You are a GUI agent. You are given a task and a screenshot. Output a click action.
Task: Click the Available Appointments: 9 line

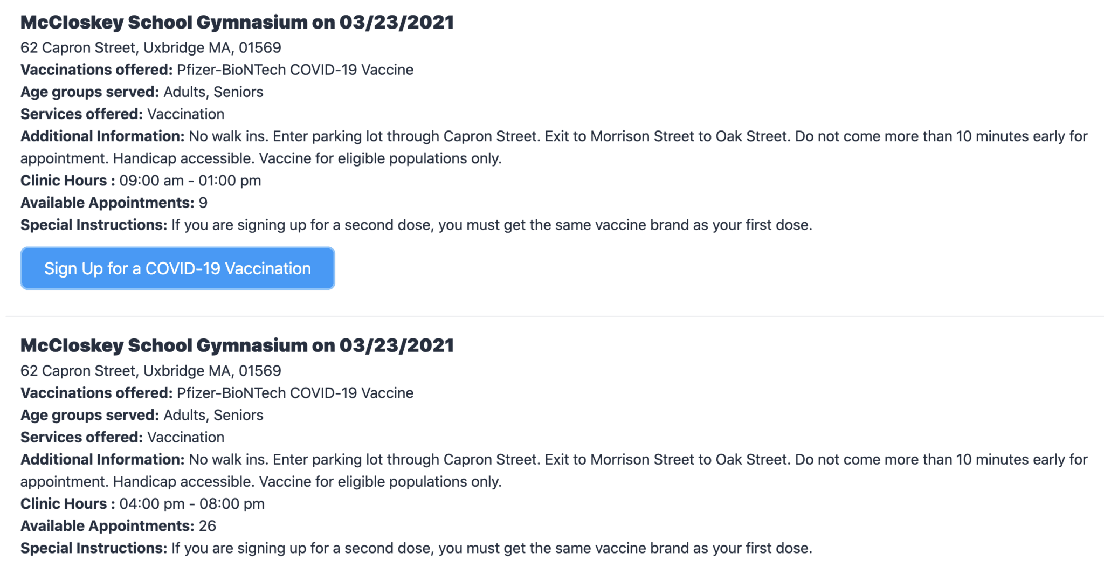(x=114, y=203)
